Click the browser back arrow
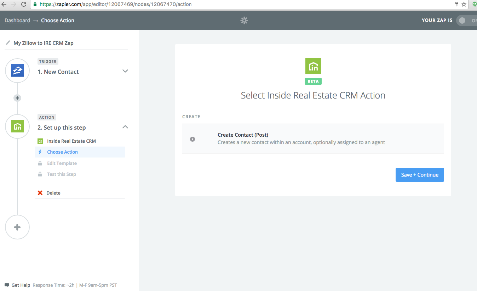This screenshot has width=477, height=291. point(4,5)
